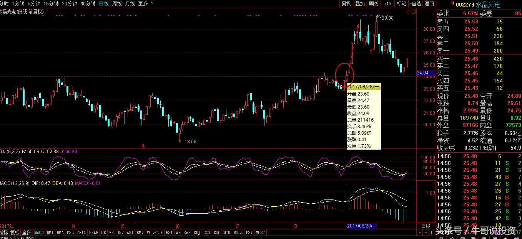This screenshot has height=239, width=522.
Task: Click the red S marker below the candles
Action: click(x=143, y=146)
